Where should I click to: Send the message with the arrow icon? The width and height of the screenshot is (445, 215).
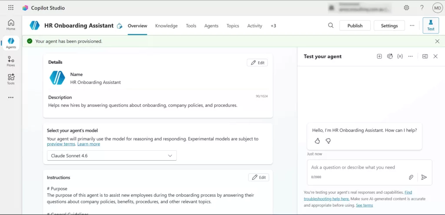click(424, 177)
